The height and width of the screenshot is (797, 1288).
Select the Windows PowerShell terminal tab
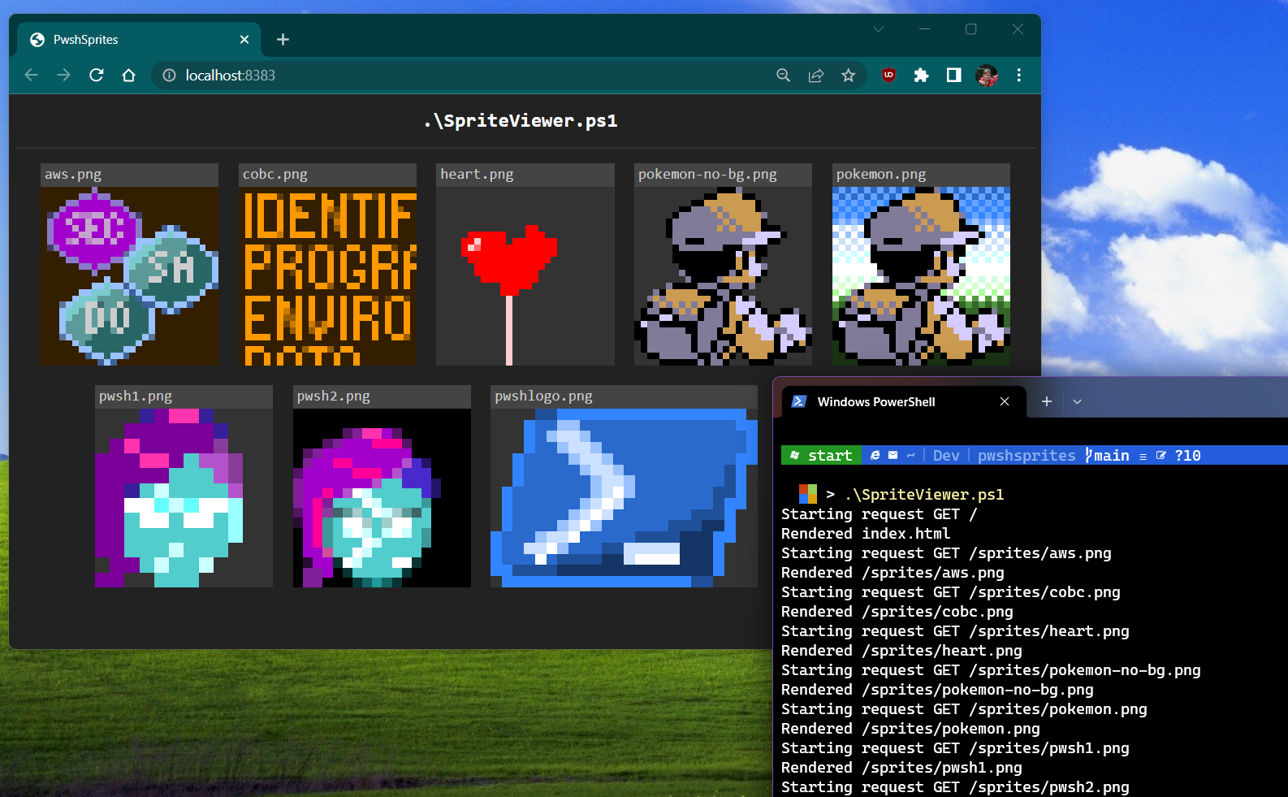pos(903,401)
